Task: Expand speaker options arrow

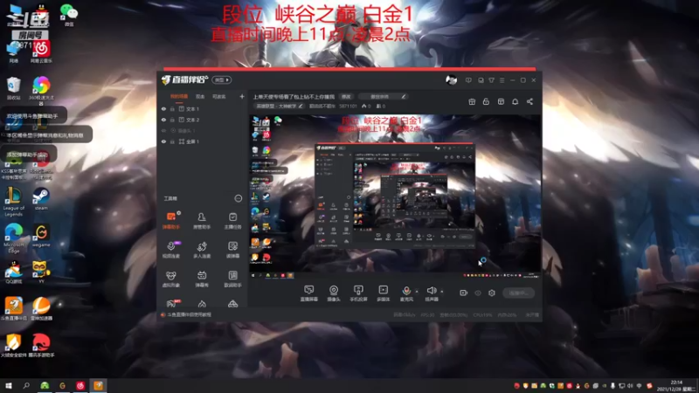Action: click(x=442, y=292)
